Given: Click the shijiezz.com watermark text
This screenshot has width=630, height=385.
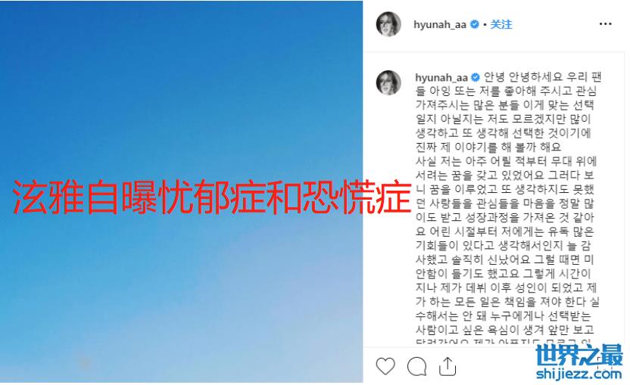Looking at the screenshot, I should 579,374.
